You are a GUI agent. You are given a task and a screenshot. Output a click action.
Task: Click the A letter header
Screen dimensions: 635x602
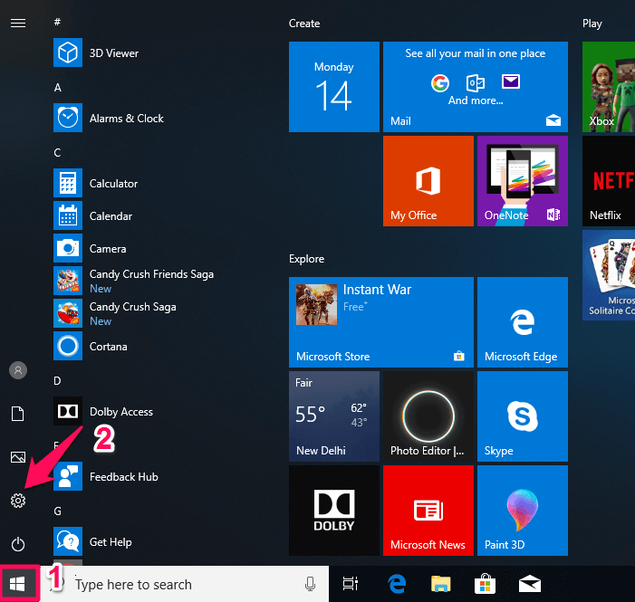tap(57, 88)
